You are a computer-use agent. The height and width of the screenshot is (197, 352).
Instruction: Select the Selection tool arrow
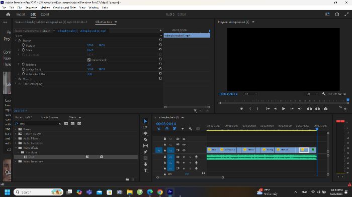[x=145, y=121]
